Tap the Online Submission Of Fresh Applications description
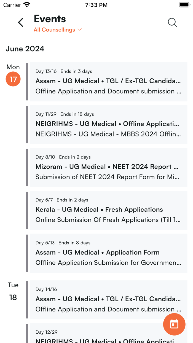The image size is (193, 343). pyautogui.click(x=108, y=220)
